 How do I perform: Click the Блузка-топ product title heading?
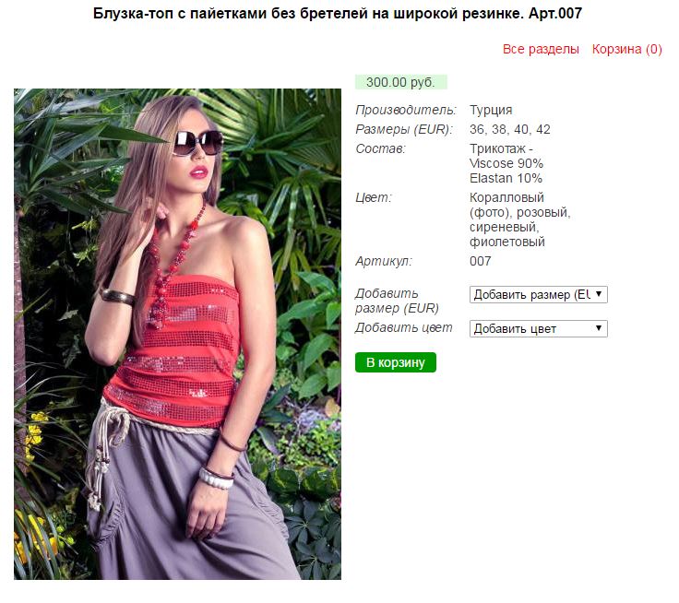[338, 14]
